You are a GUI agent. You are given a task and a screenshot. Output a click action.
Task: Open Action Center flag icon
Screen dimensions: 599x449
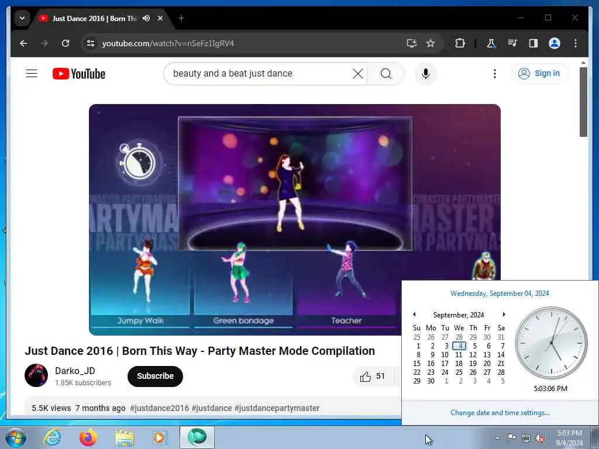(x=511, y=438)
